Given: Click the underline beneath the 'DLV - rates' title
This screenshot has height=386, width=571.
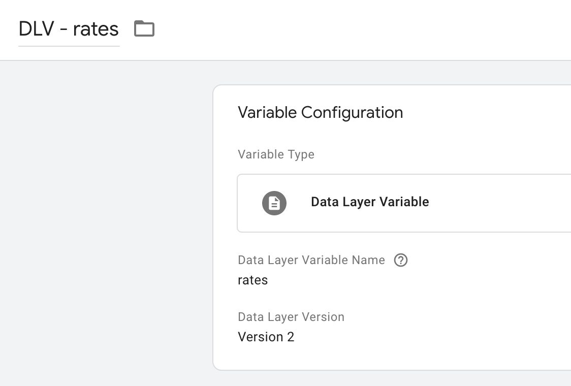Looking at the screenshot, I should tap(69, 46).
